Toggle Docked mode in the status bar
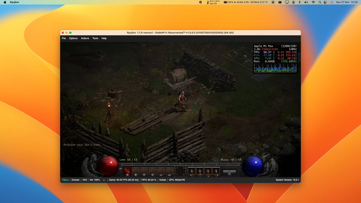The image size is (361, 203). [x=76, y=180]
